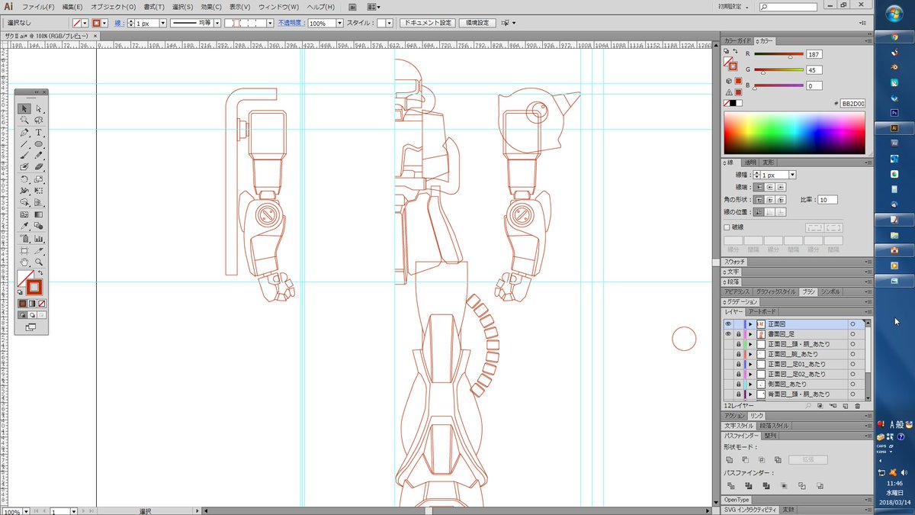Select the Zoom magnifier tool

coord(39,262)
